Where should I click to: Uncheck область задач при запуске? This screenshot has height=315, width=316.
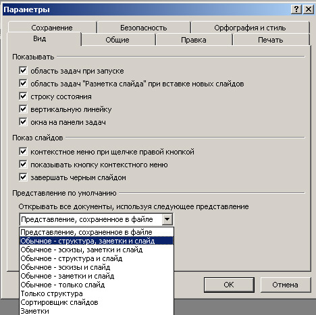pos(23,71)
